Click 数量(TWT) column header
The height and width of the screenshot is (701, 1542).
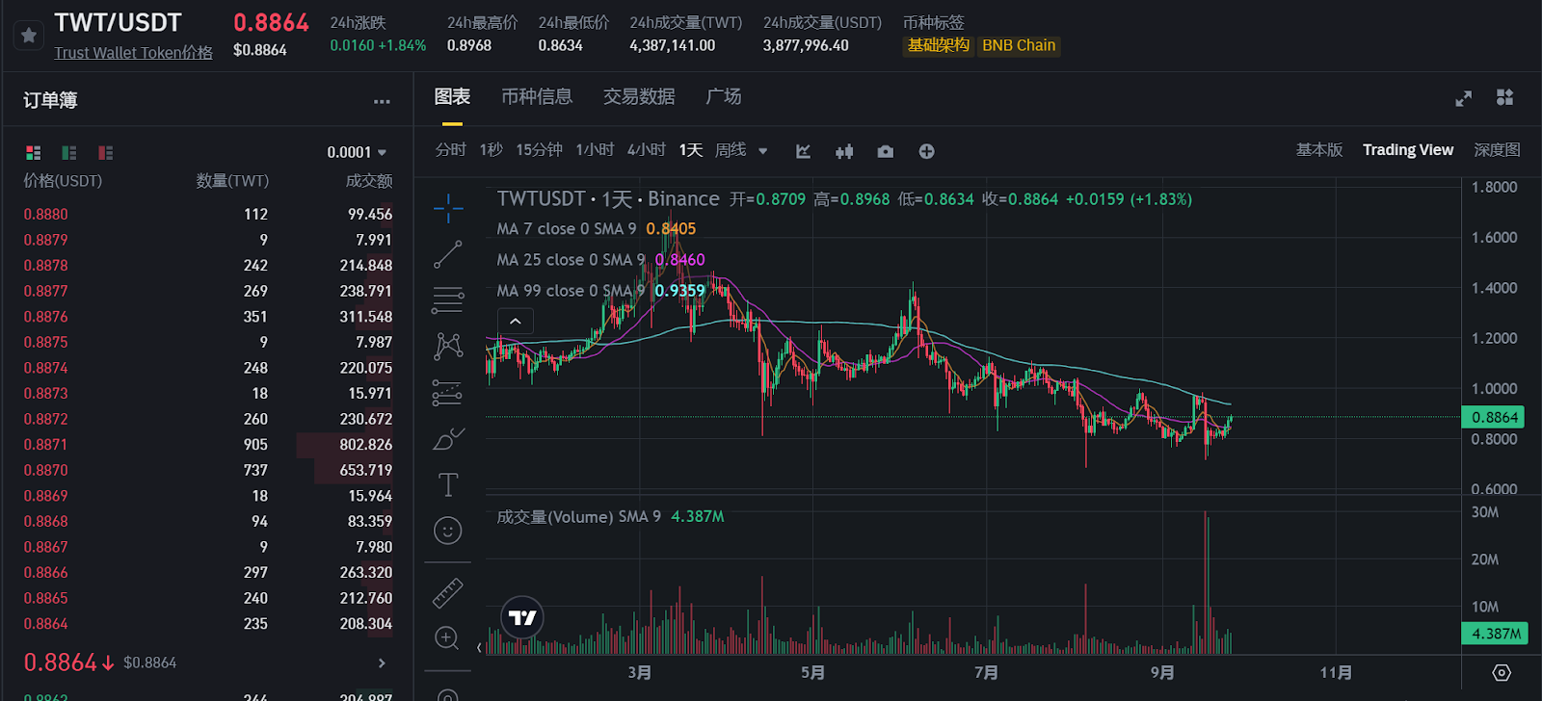coord(232,181)
